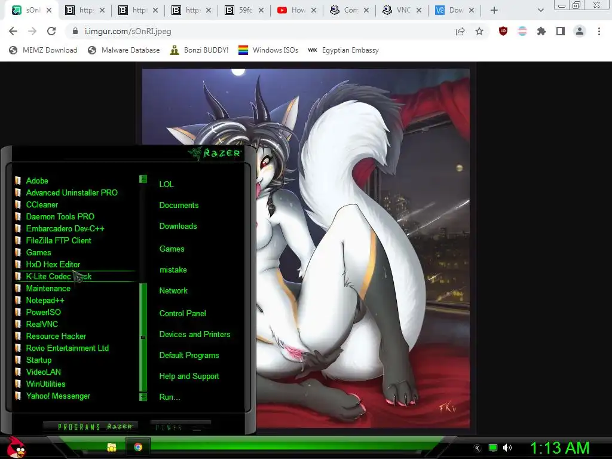Open the LOL user folder link
Screen dimensions: 612x459
(x=166, y=184)
